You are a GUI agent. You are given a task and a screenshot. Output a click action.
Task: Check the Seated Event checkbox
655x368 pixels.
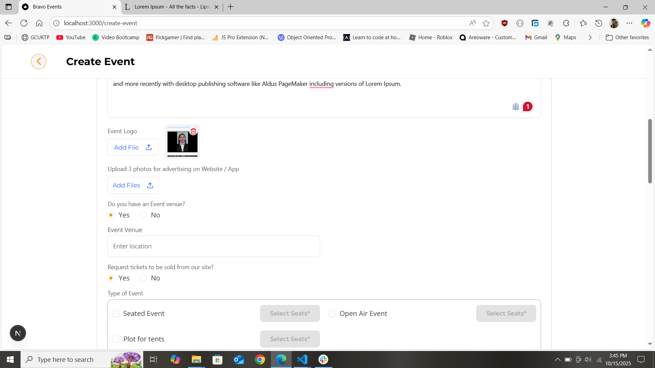(x=116, y=313)
